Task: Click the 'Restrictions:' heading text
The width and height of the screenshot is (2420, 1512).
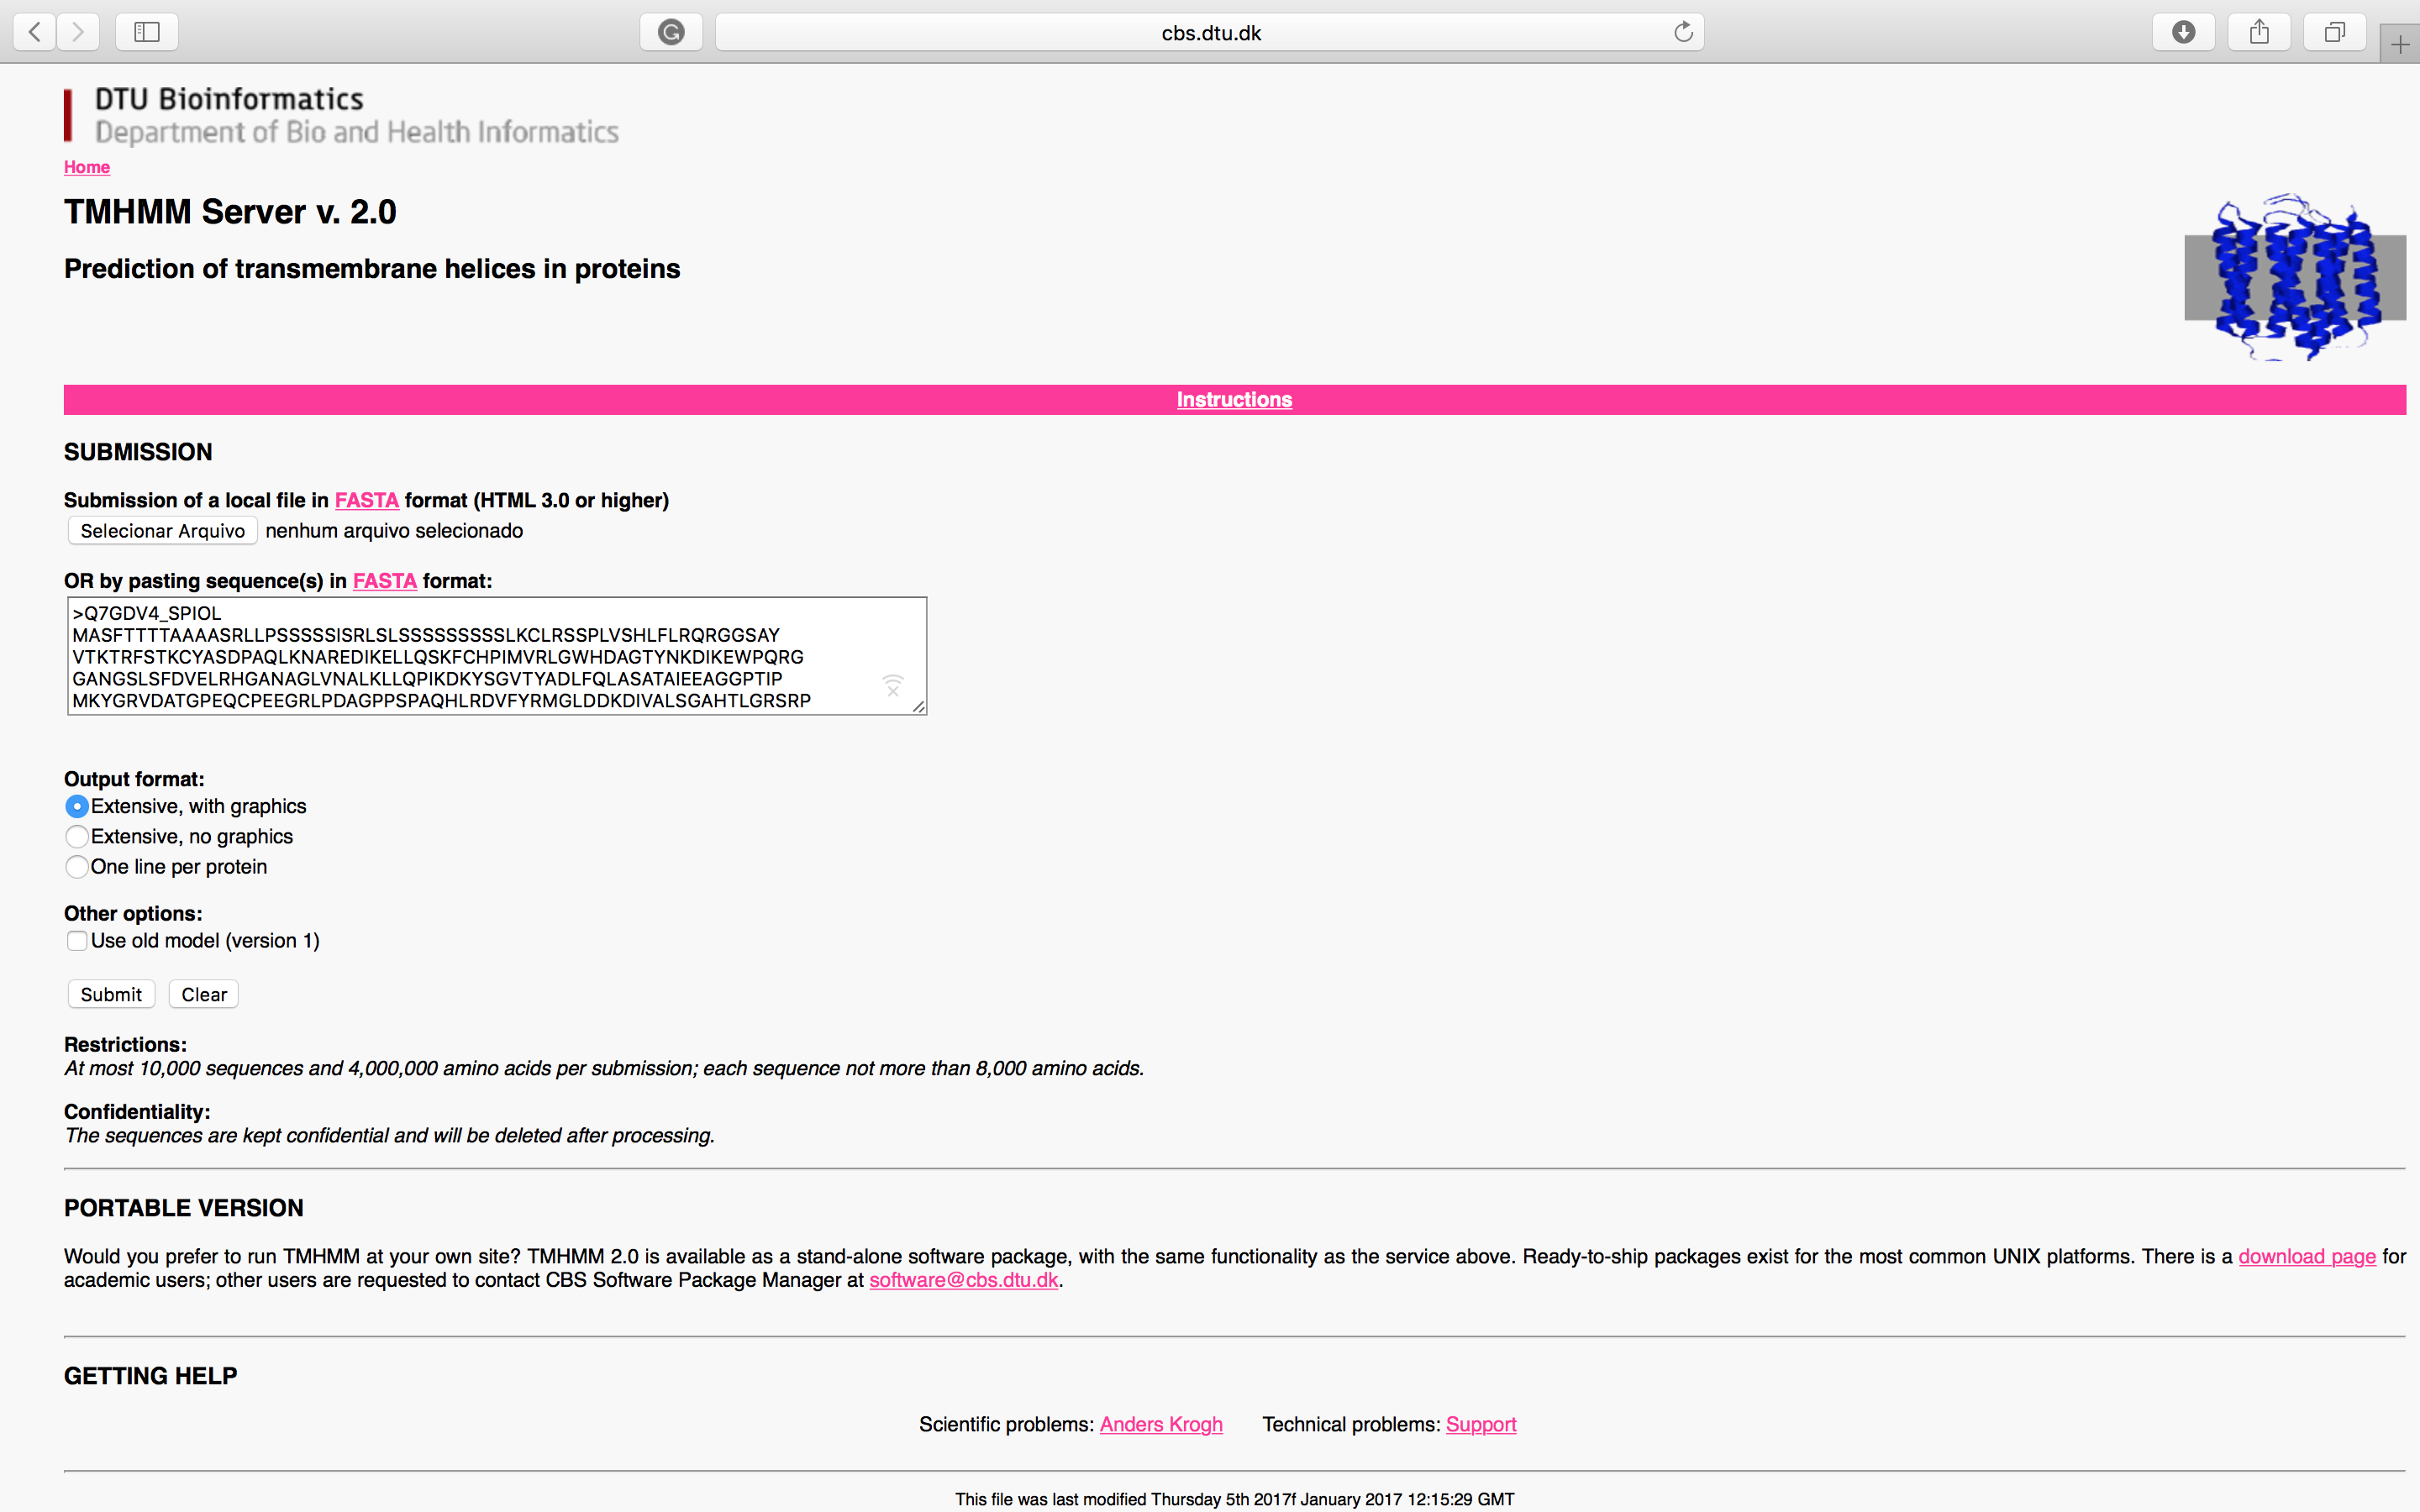Action: 125,1044
